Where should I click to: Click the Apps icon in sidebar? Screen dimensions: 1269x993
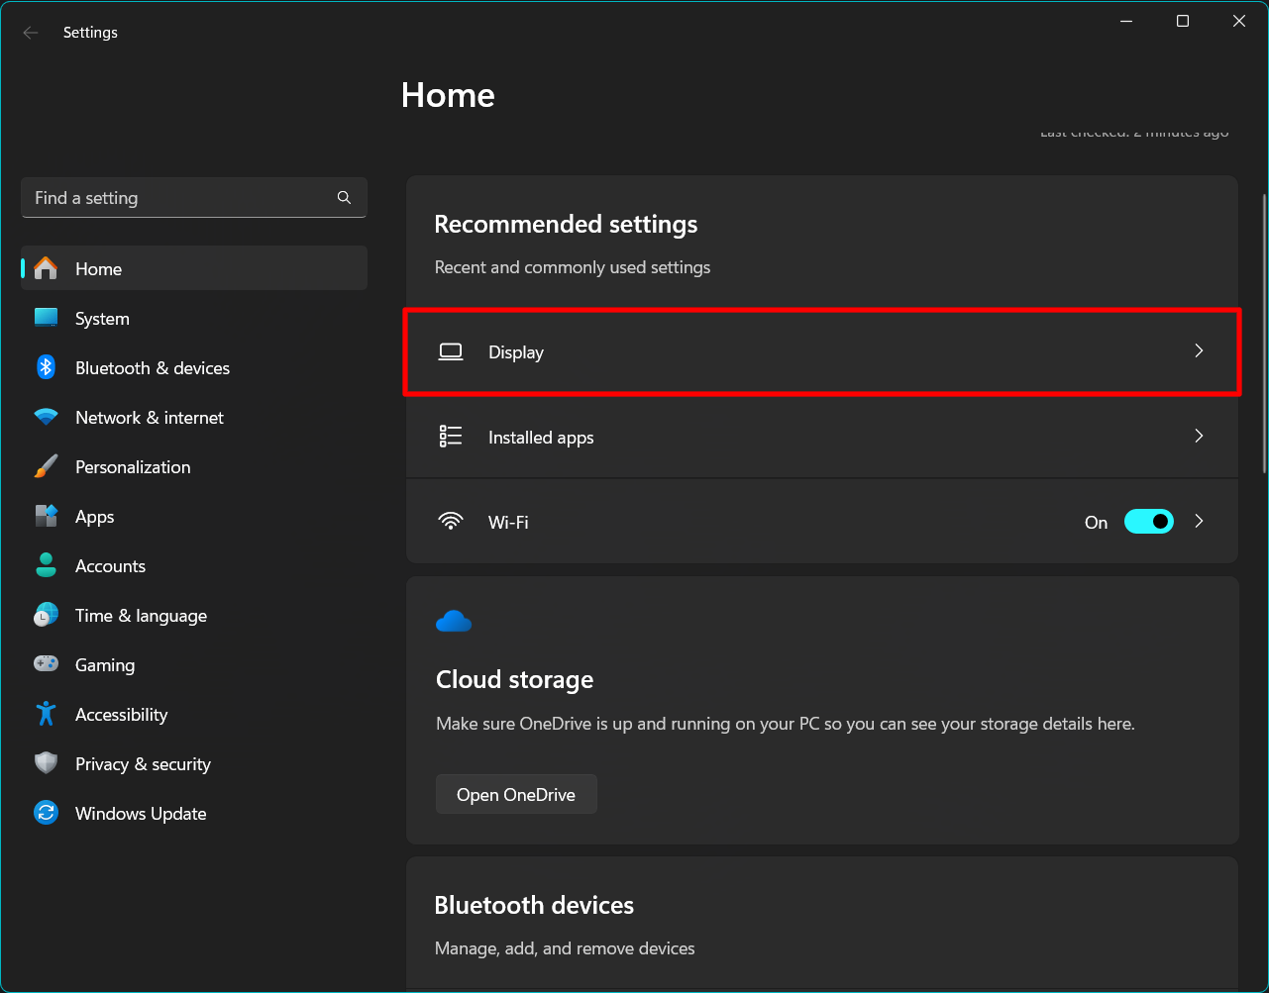point(46,516)
